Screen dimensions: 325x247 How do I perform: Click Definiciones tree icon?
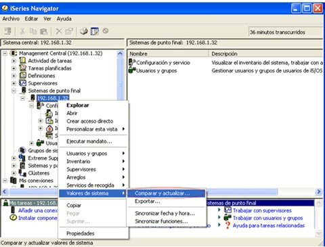click(22, 76)
